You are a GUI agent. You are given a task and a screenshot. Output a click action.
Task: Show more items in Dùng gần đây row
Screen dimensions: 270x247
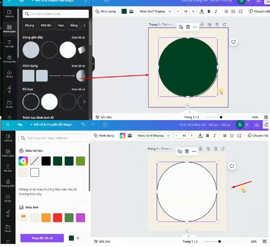point(84,50)
